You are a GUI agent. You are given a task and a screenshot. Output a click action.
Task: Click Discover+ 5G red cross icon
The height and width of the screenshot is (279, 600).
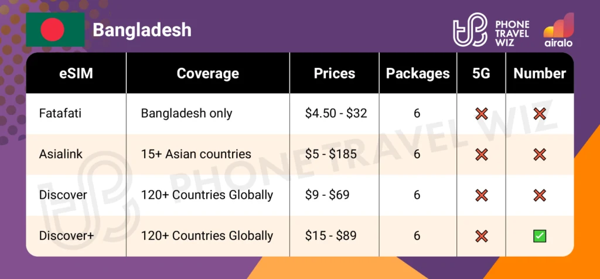(481, 236)
